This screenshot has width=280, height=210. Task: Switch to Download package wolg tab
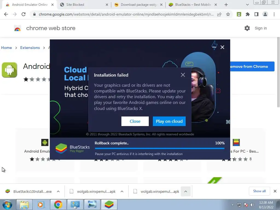click(139, 5)
